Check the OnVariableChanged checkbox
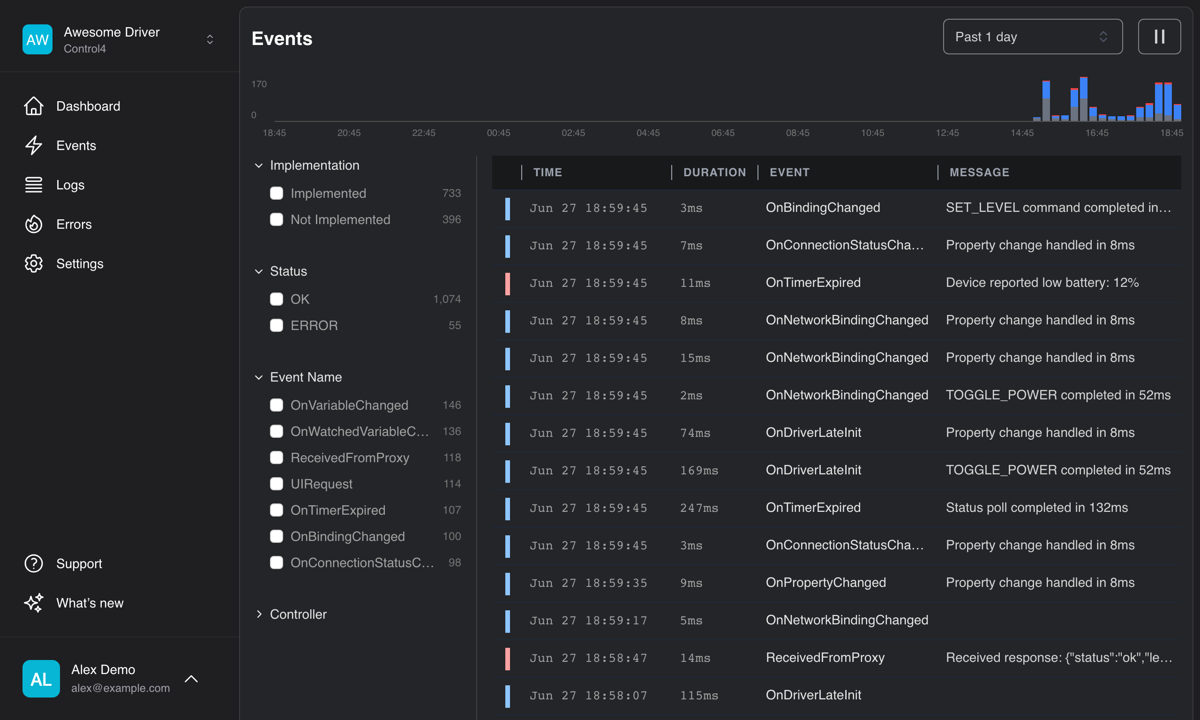The height and width of the screenshot is (720, 1200). click(x=277, y=405)
